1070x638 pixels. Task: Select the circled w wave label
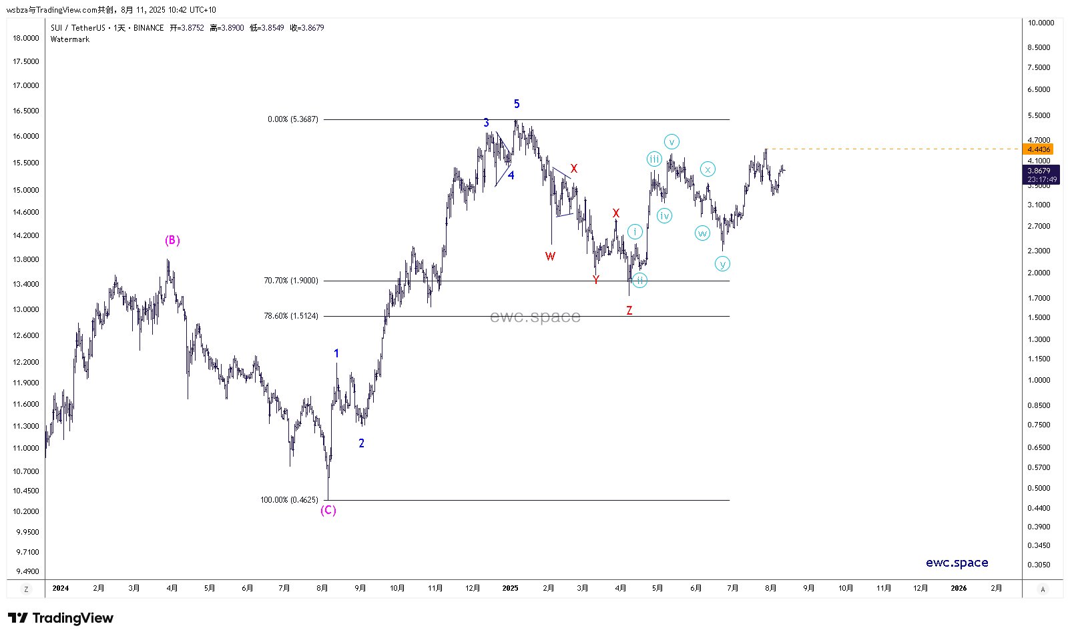702,233
